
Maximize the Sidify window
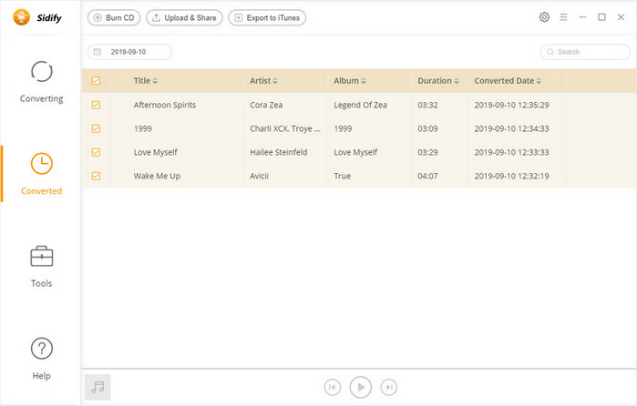click(601, 17)
